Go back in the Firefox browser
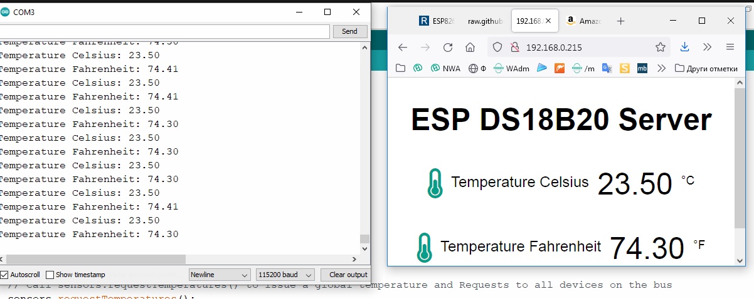 403,47
